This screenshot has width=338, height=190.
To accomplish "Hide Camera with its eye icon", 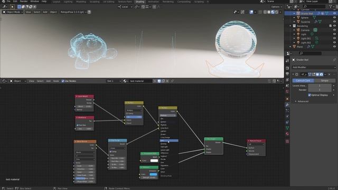I will pyautogui.click(x=334, y=30).
